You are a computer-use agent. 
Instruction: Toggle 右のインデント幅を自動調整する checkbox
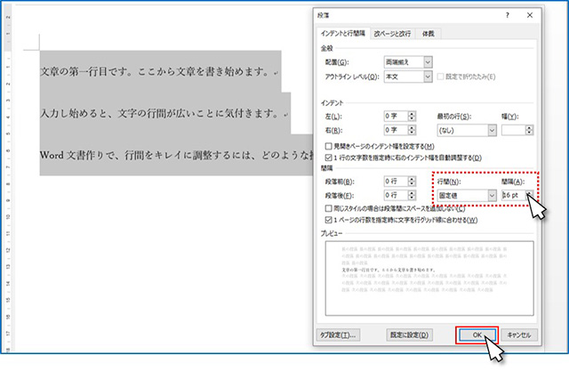329,157
